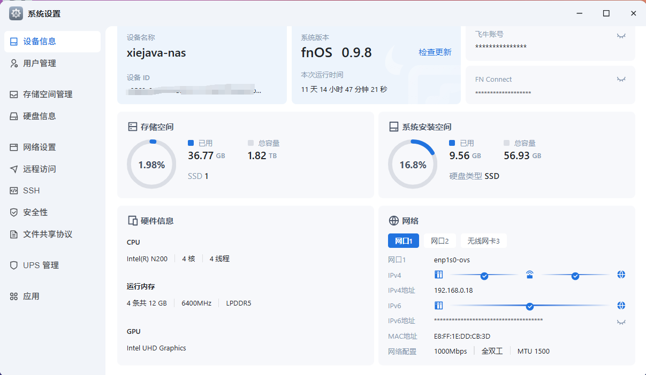Select the 无线网卡3 tab
Screen dimensions: 646x375
tap(483, 241)
